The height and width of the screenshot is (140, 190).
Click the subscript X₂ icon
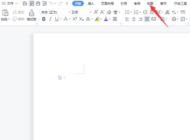81,19
